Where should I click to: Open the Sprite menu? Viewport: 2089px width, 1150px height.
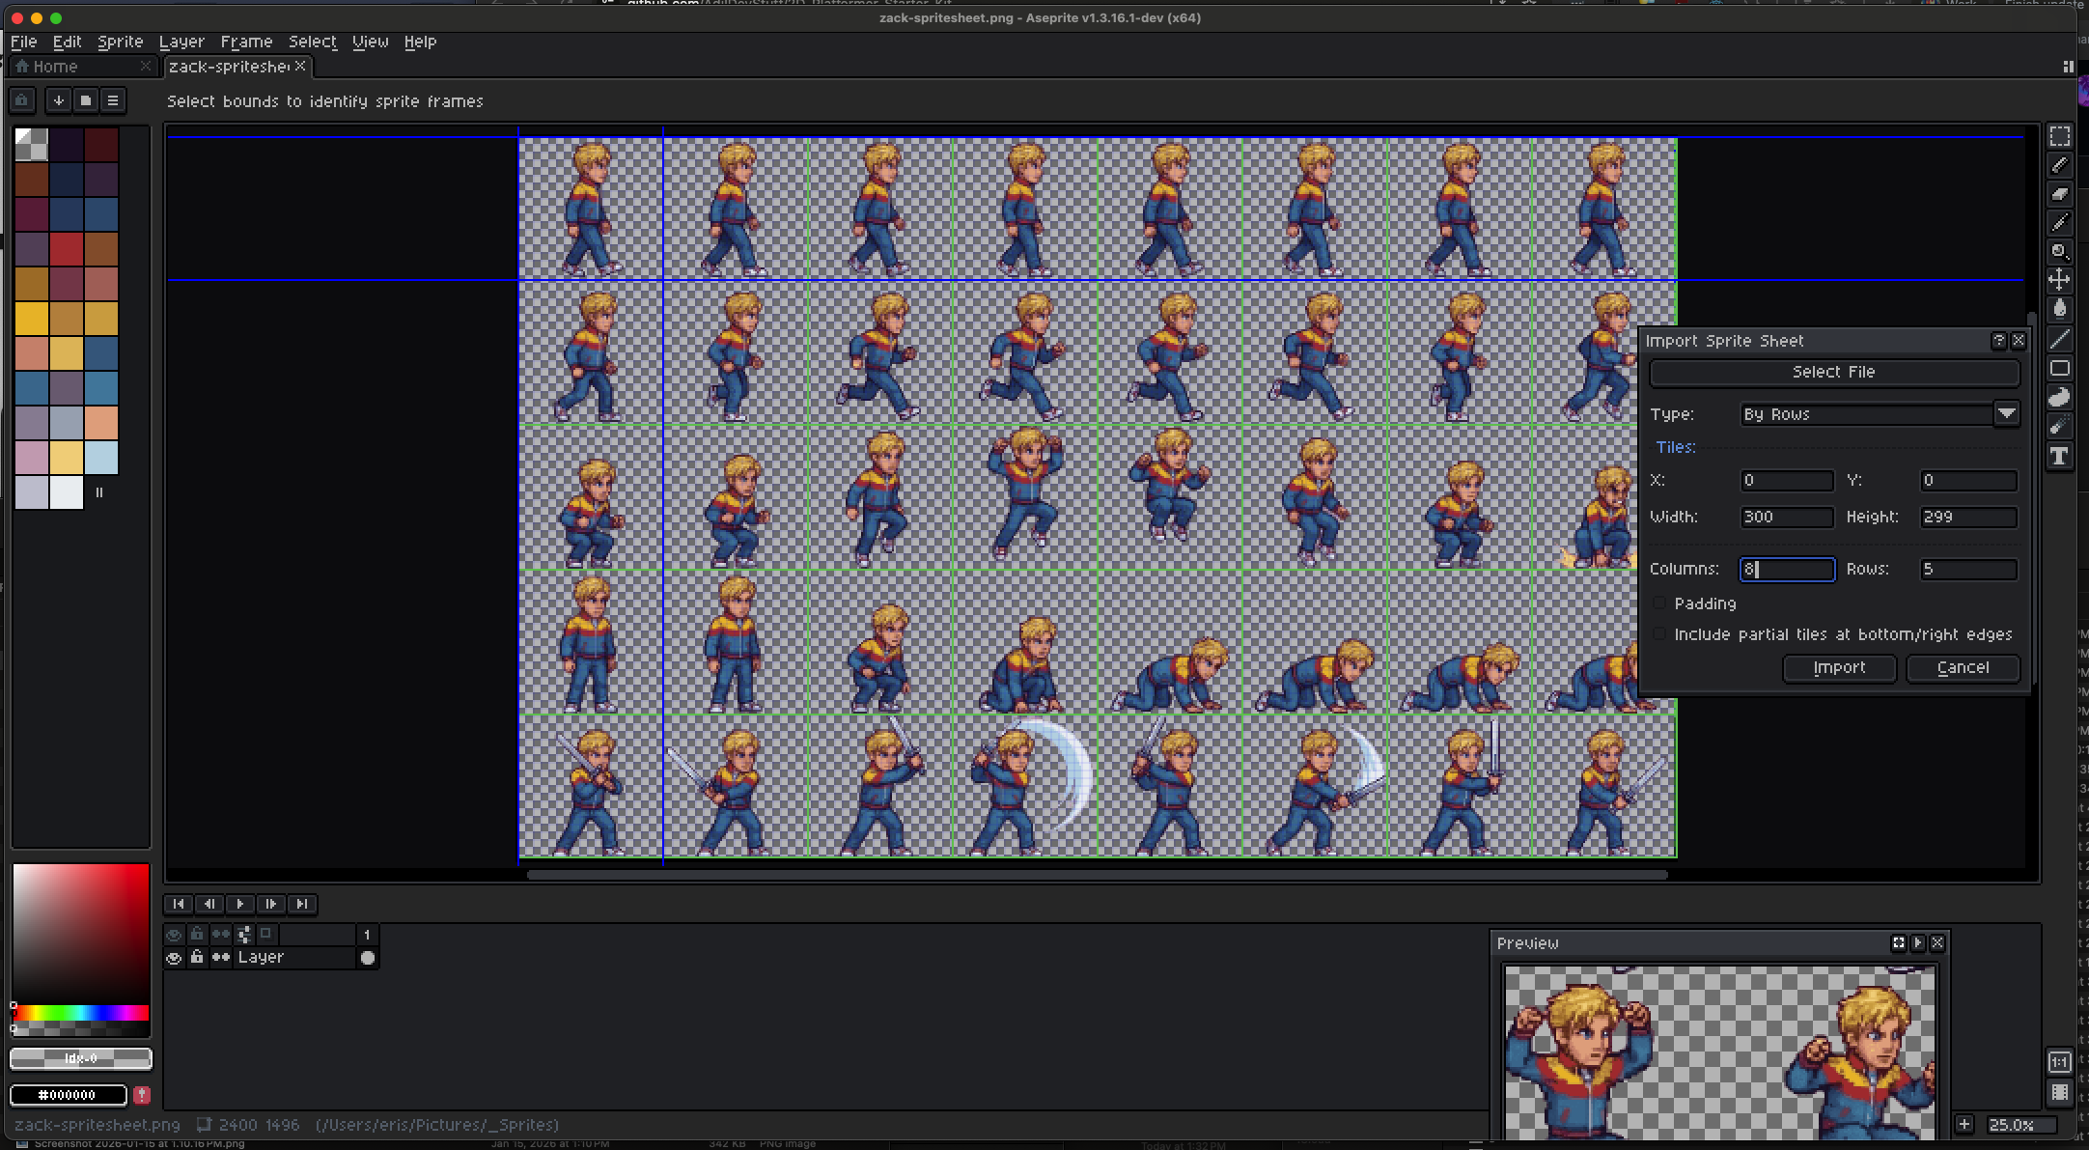pos(120,42)
